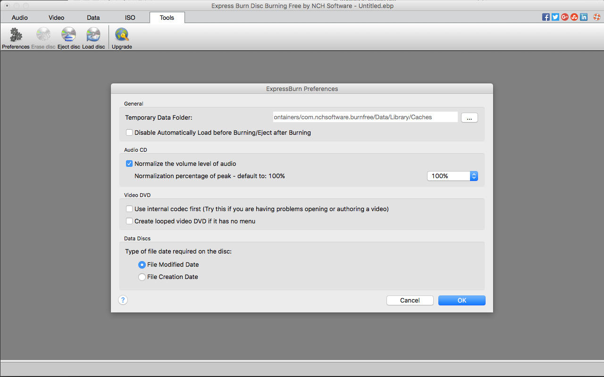Screen dimensions: 604x377
Task: Click the LinkedIn share icon
Action: pyautogui.click(x=584, y=17)
